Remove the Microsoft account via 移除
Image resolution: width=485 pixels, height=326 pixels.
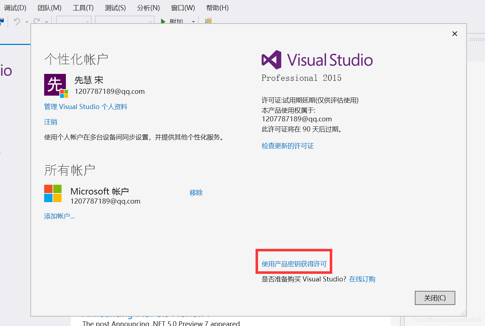(196, 193)
